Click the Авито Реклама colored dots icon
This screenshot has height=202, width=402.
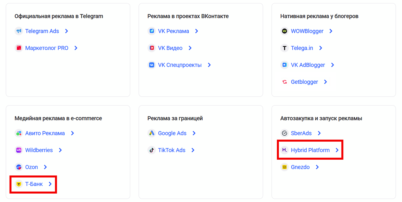click(19, 133)
